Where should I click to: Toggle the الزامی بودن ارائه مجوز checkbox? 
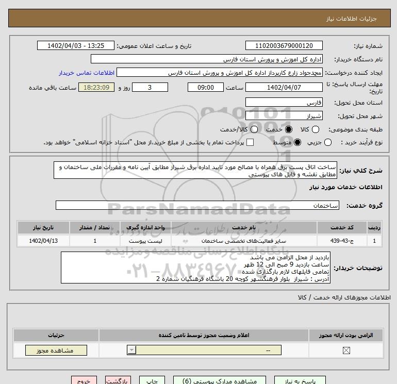pos(346,350)
